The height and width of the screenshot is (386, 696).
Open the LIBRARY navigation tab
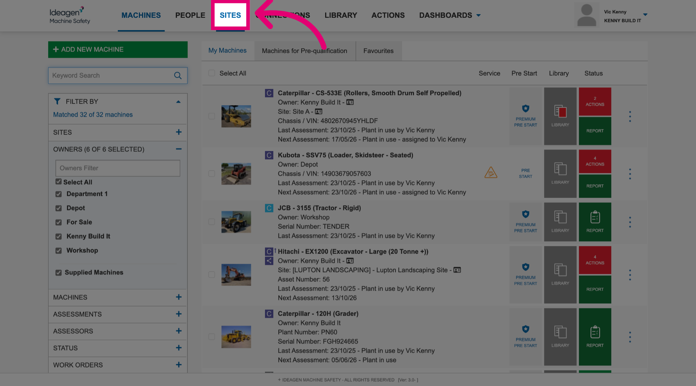(x=341, y=15)
